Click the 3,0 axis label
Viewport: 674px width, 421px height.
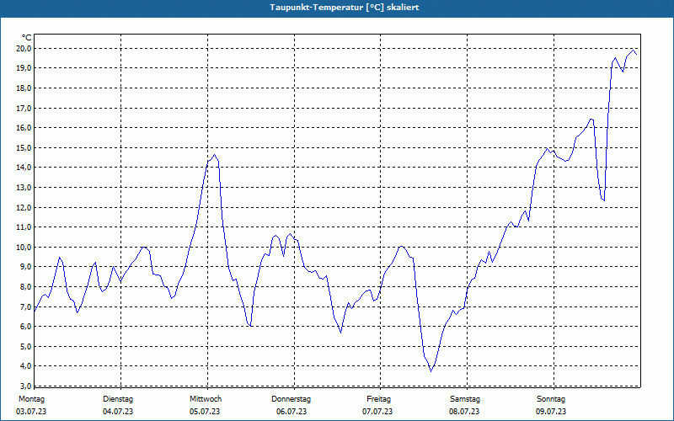point(25,386)
